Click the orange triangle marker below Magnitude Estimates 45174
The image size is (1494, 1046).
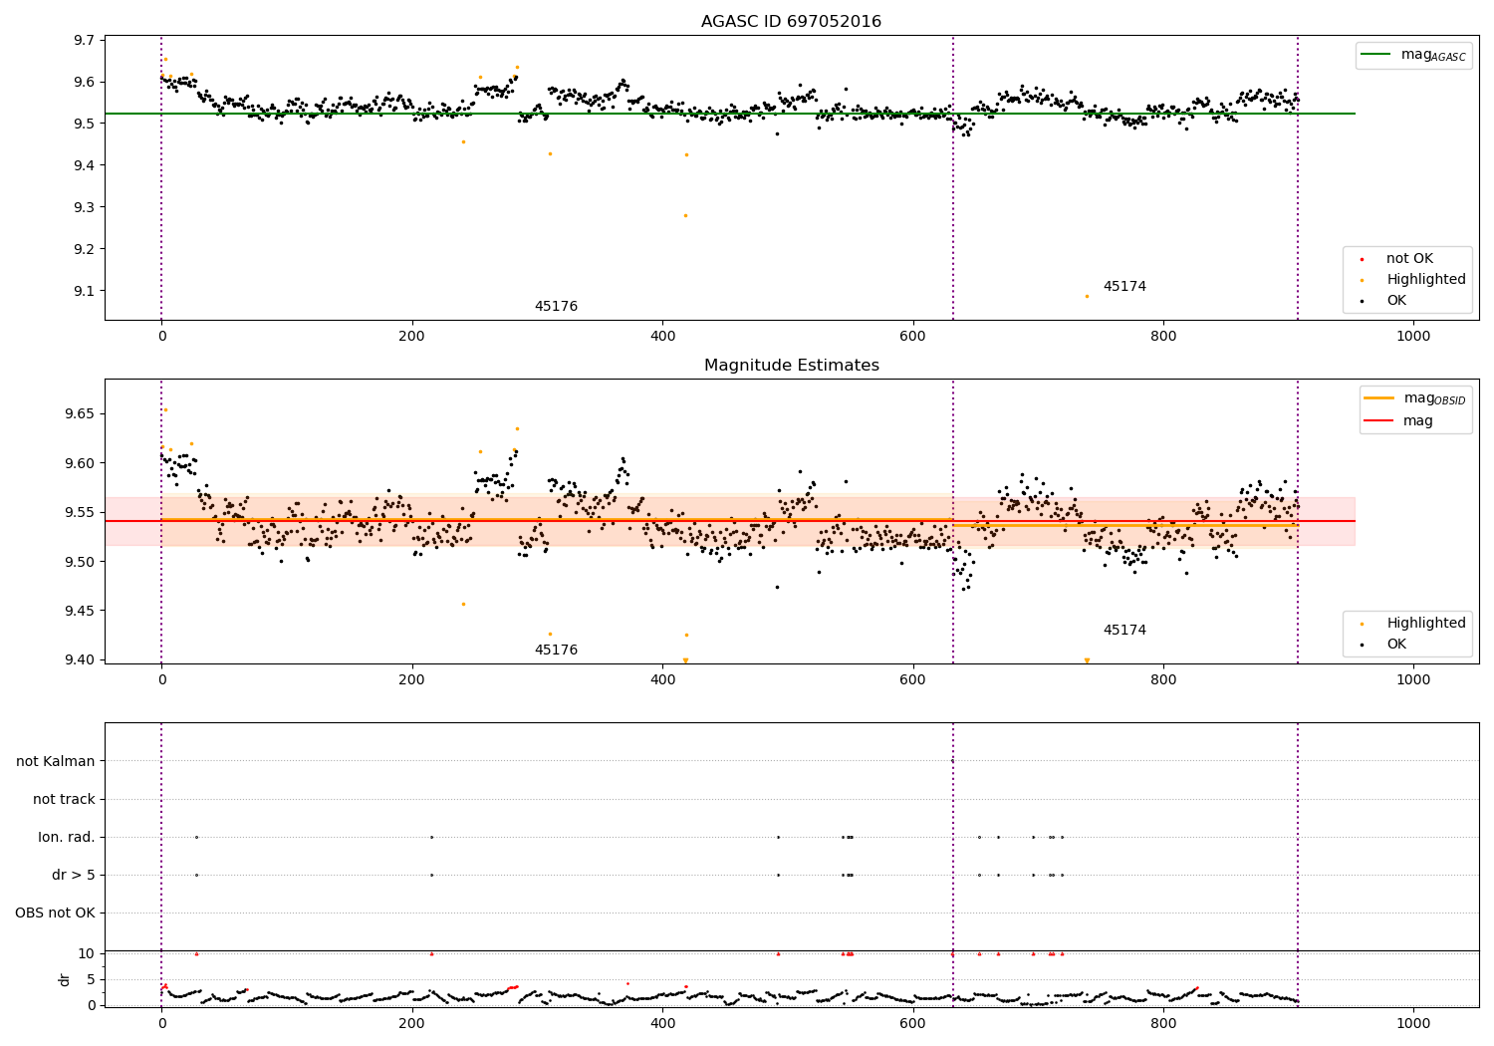coord(1087,660)
